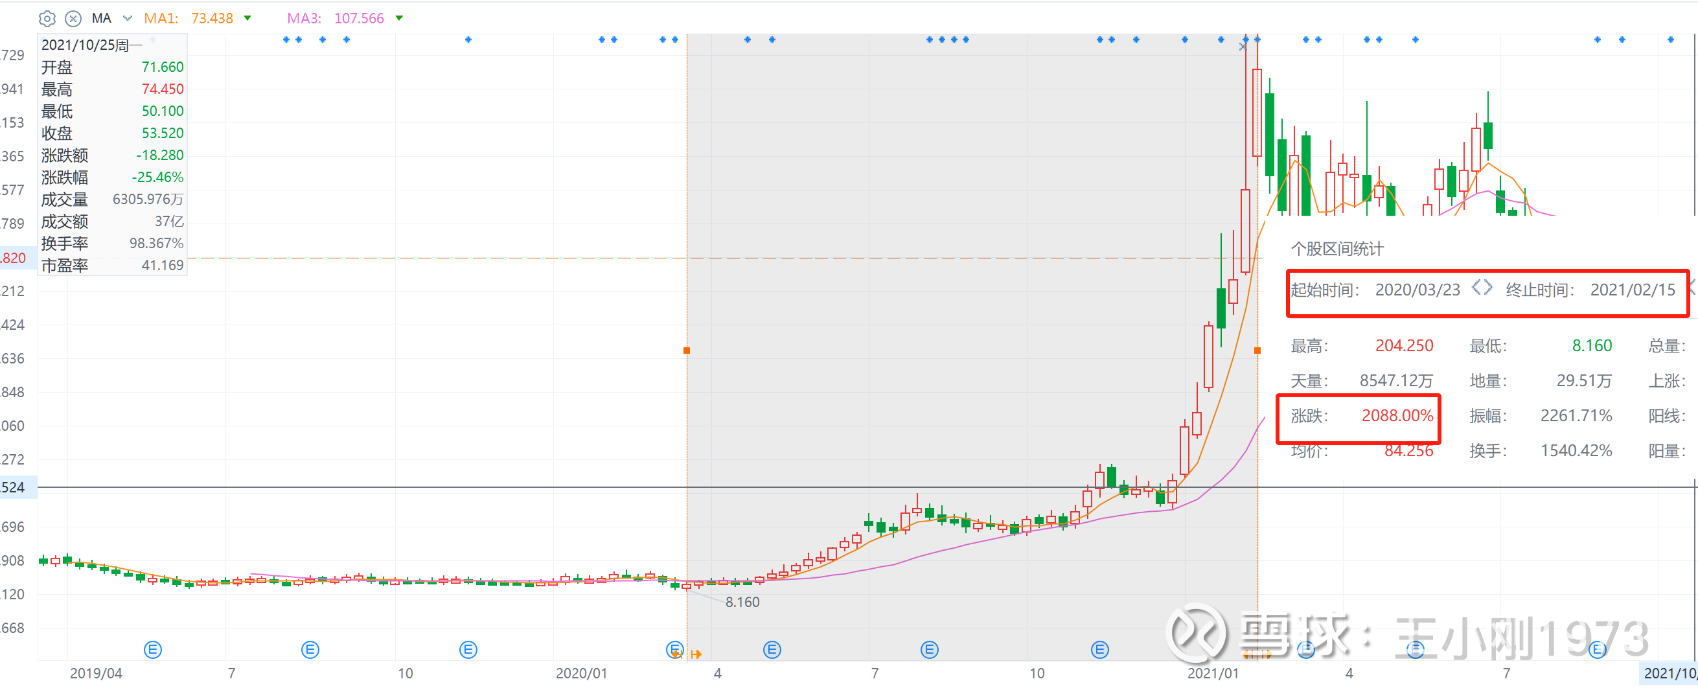Open the MA indicator settings gear icon
Image resolution: width=1698 pixels, height=690 pixels.
pos(47,18)
